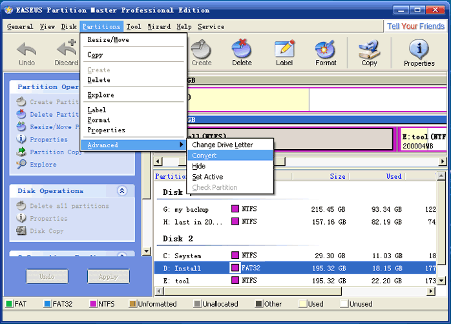Image resolution: width=451 pixels, height=324 pixels.
Task: Click the bottom Undo button
Action: click(47, 276)
